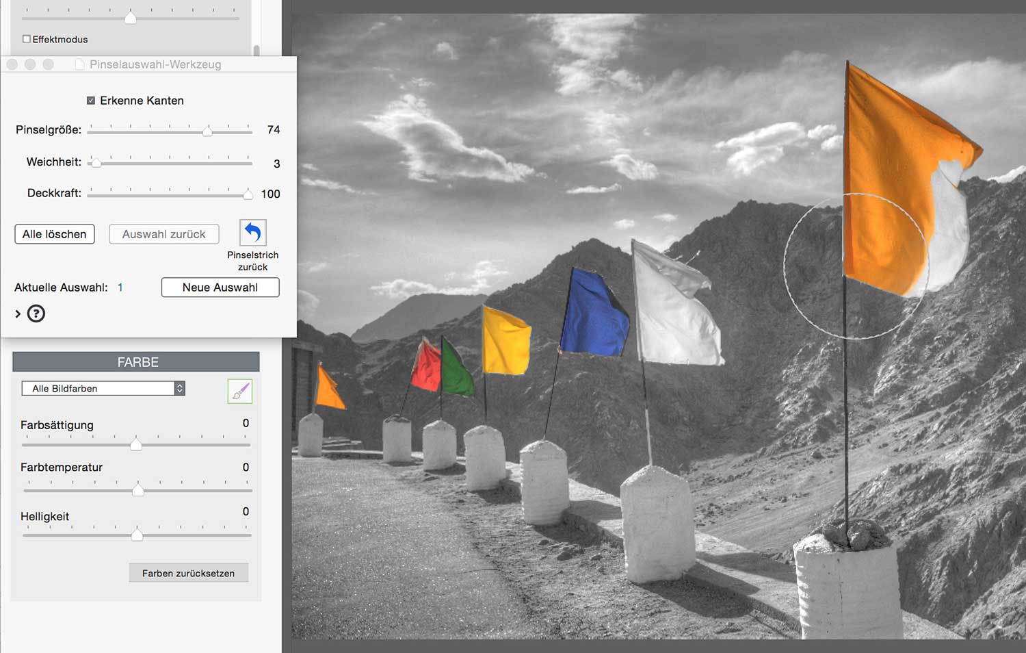This screenshot has height=653, width=1026.
Task: Click the Helligkeit slider handle
Action: click(137, 535)
